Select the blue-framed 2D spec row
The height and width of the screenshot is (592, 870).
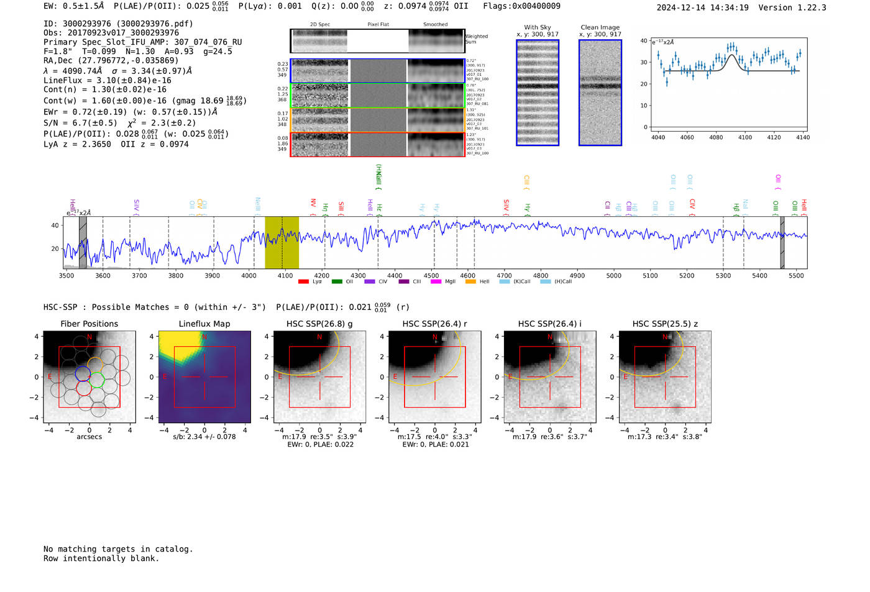[377, 71]
